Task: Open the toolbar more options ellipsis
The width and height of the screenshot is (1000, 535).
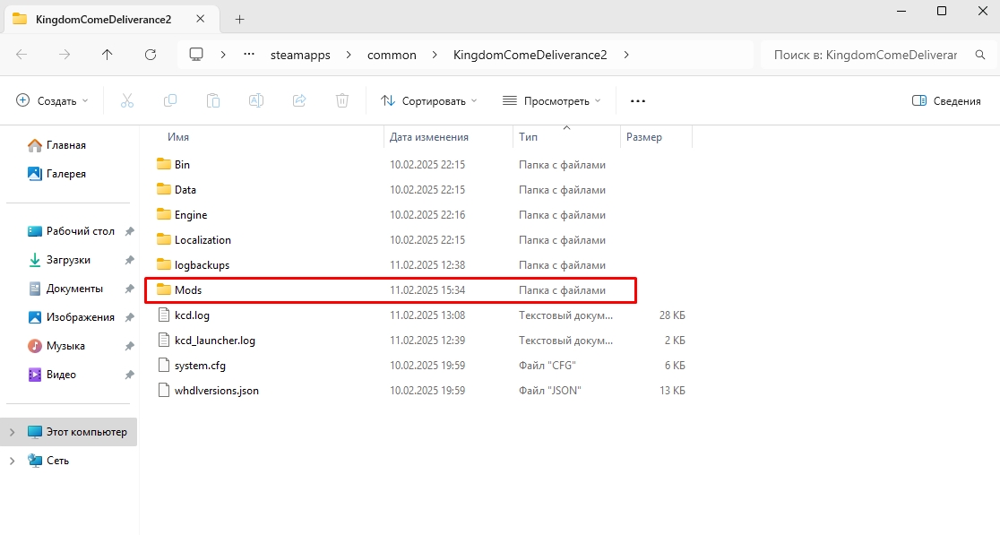Action: click(638, 100)
